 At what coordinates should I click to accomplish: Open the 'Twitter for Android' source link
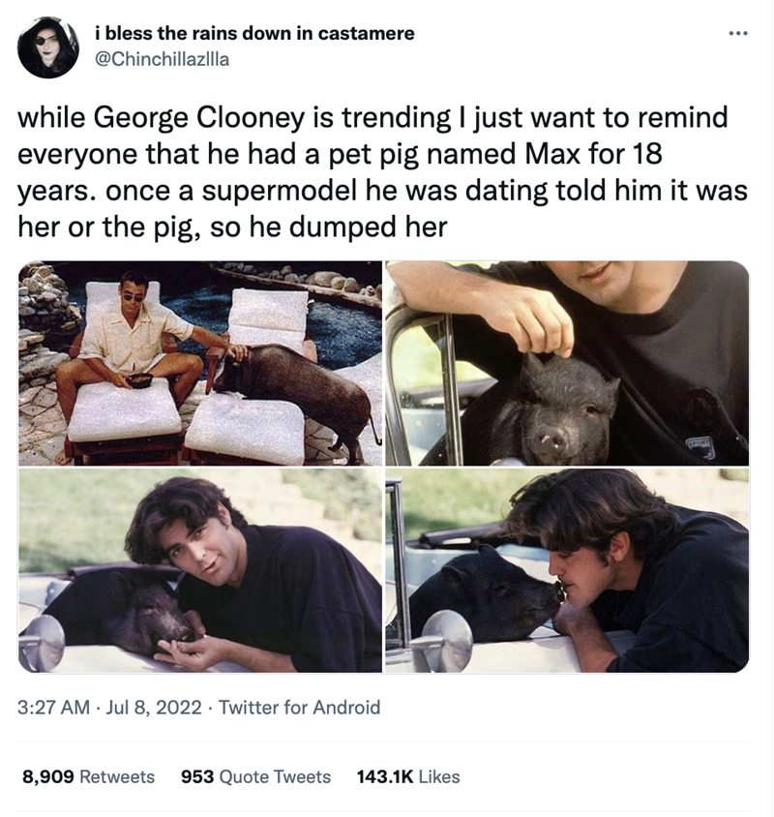point(300,708)
